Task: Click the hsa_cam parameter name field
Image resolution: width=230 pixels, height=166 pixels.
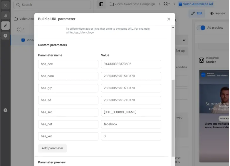Action: [68, 76]
